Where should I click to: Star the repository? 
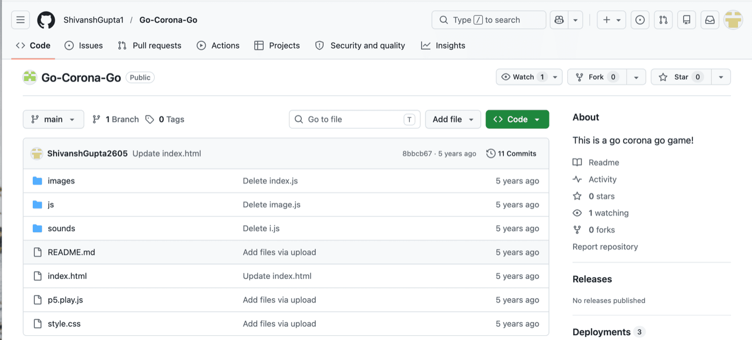coord(681,77)
